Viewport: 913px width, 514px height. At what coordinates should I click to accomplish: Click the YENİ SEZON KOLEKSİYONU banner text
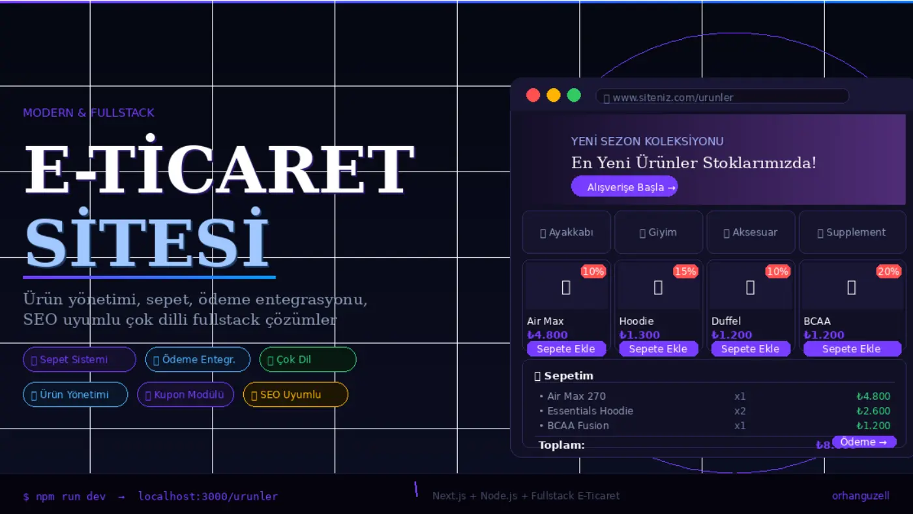point(647,142)
